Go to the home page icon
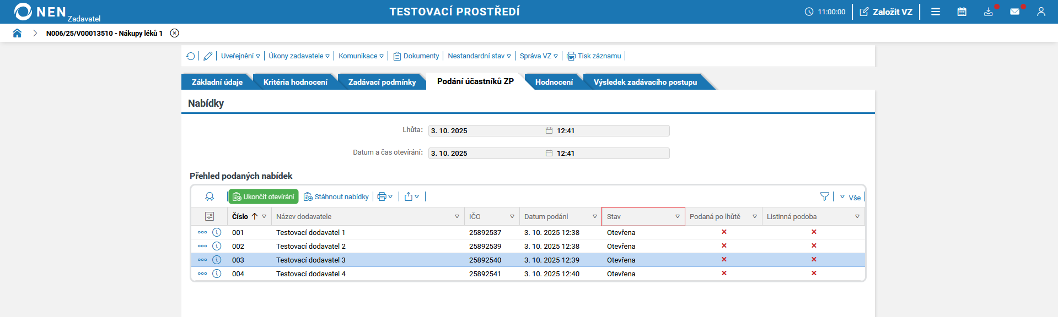The image size is (1058, 317). (x=17, y=33)
